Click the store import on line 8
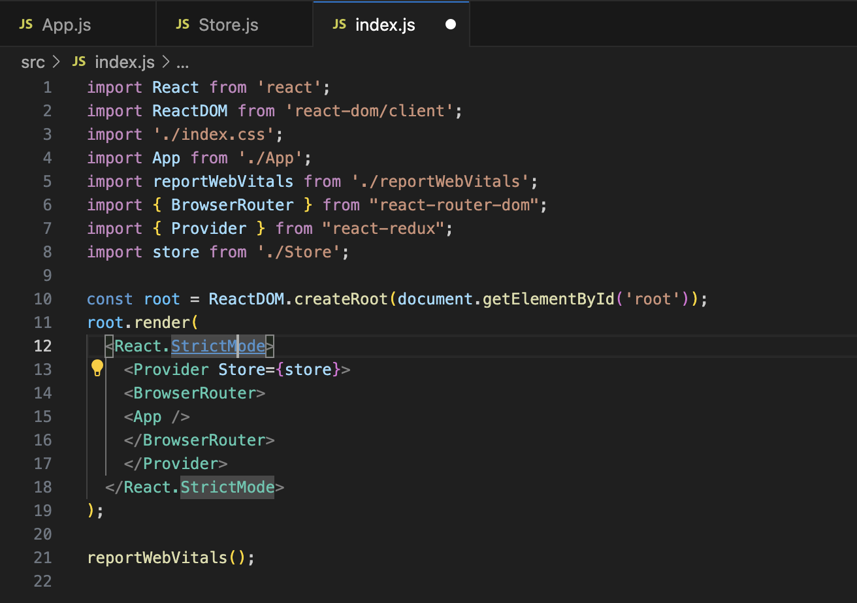 (176, 252)
